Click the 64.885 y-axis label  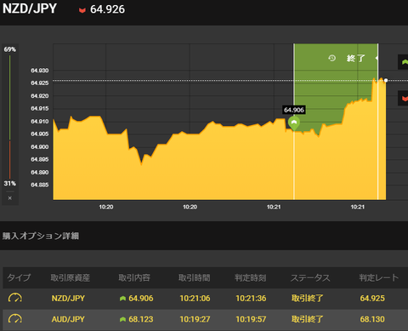[40, 185]
